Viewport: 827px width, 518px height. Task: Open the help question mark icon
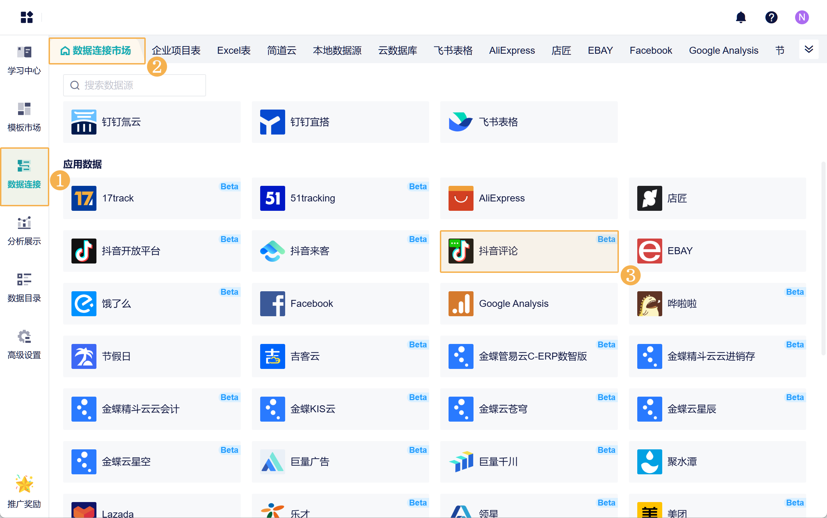771,17
